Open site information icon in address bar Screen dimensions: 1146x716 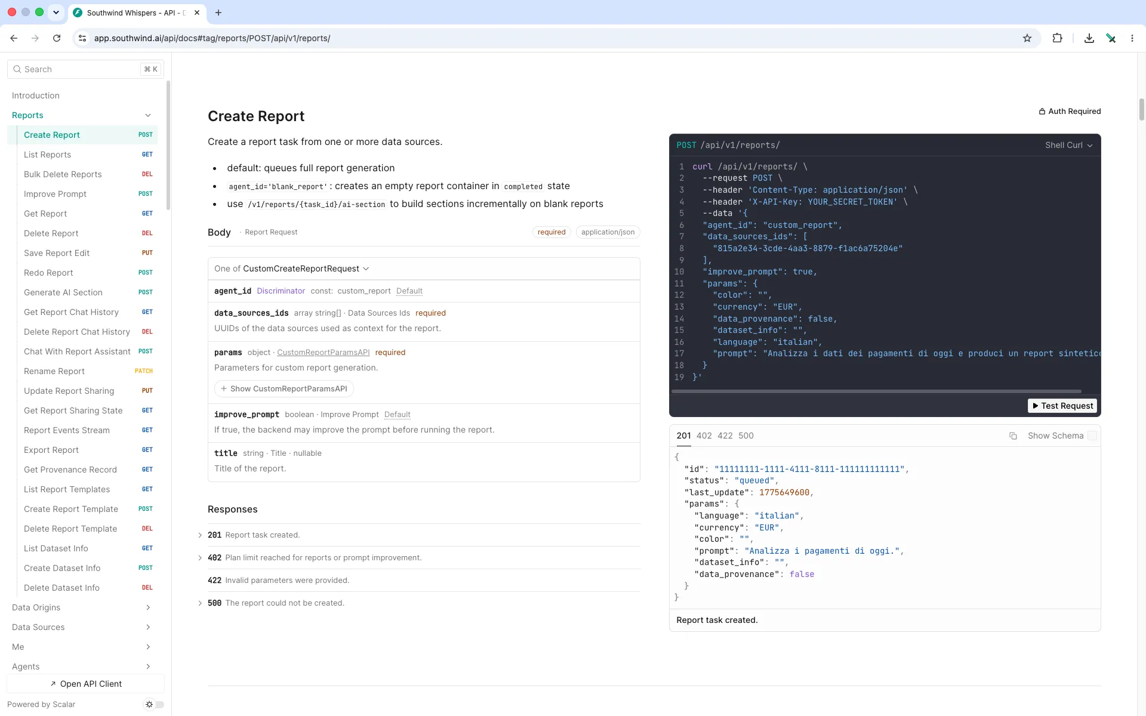pos(82,38)
